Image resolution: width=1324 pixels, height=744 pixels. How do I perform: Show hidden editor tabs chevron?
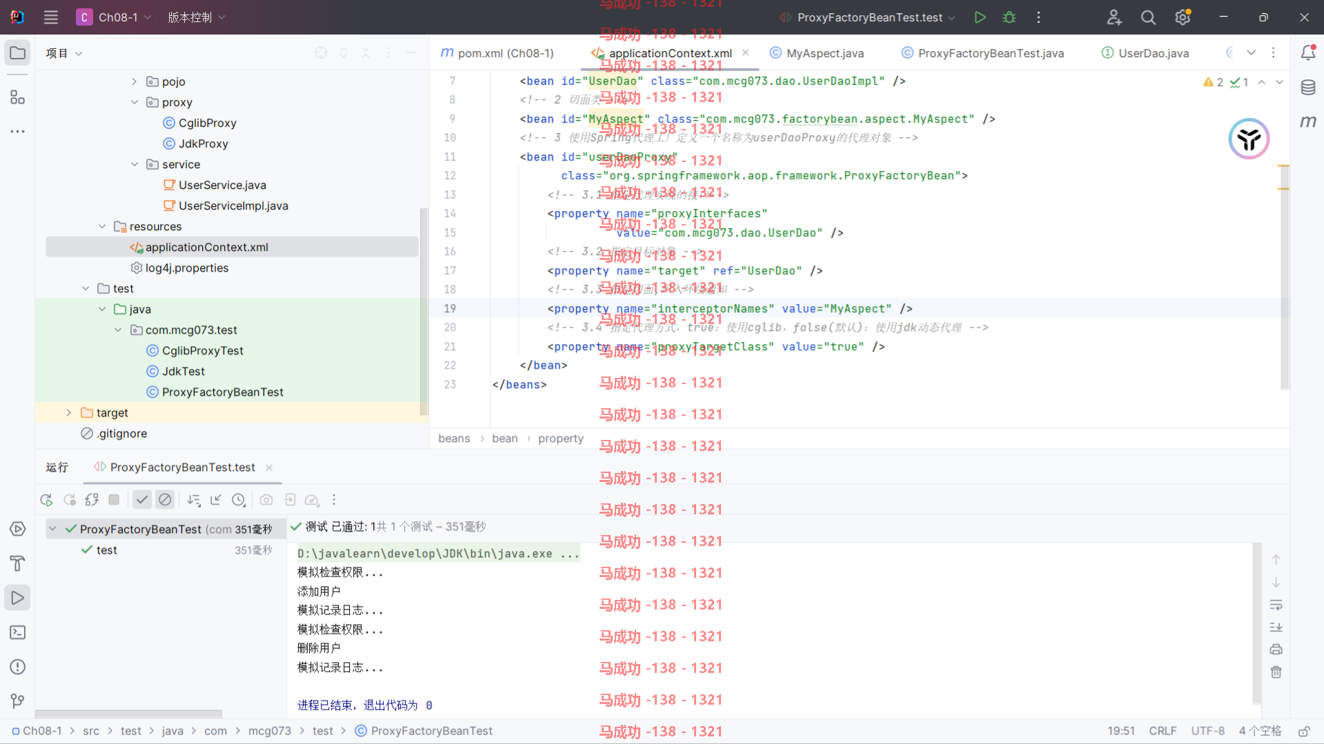pos(1251,53)
